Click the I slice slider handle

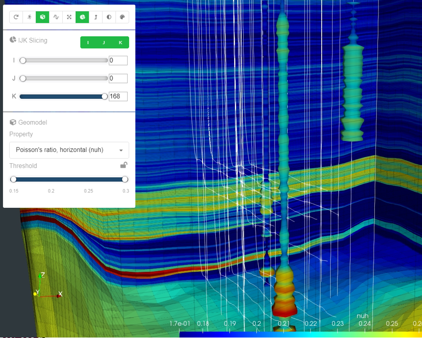23,61
